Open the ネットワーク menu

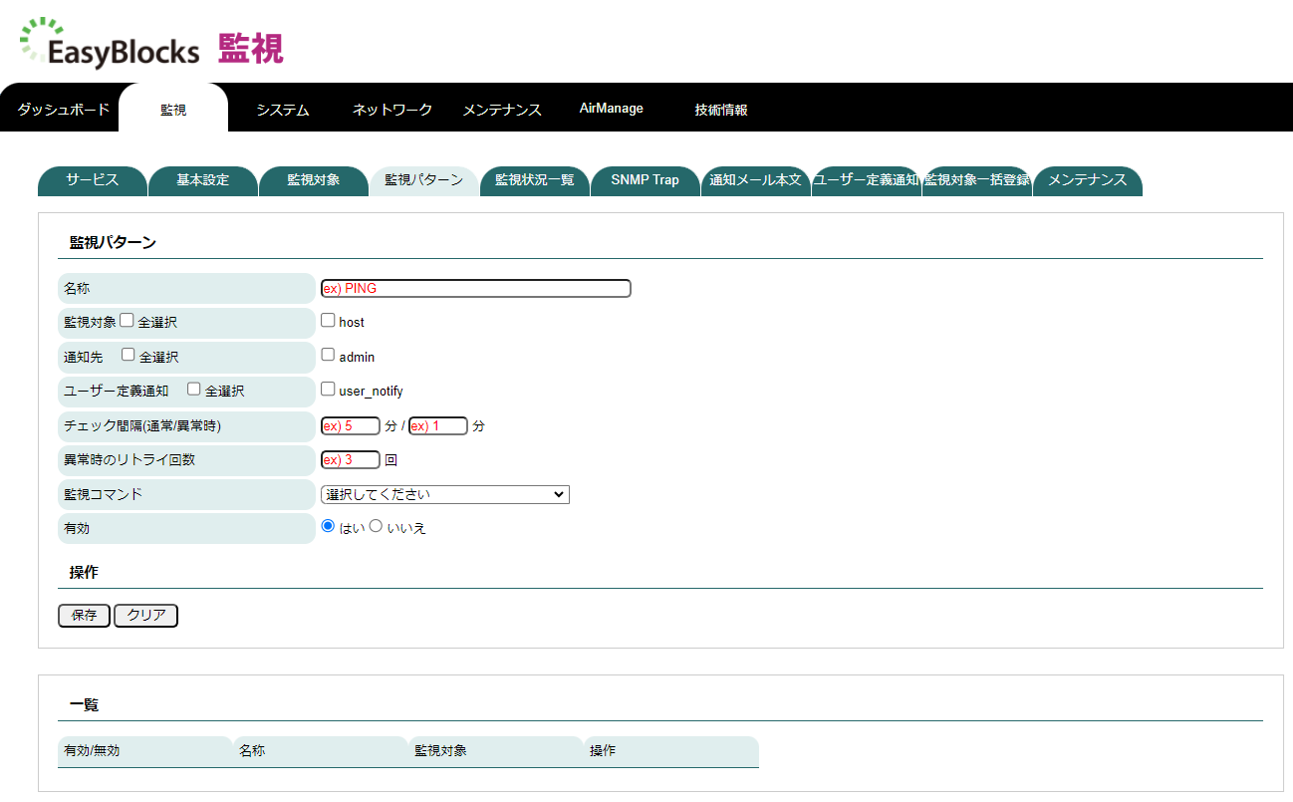[392, 110]
